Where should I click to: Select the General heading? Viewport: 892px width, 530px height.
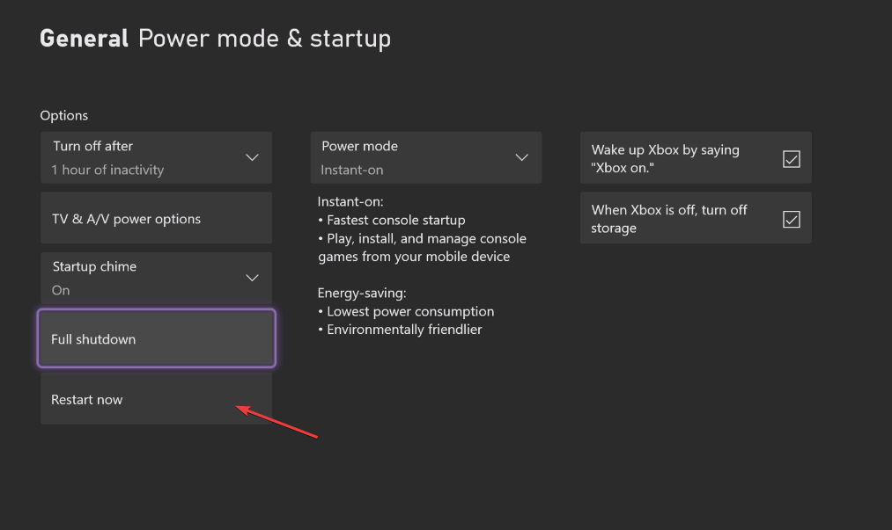tap(85, 39)
